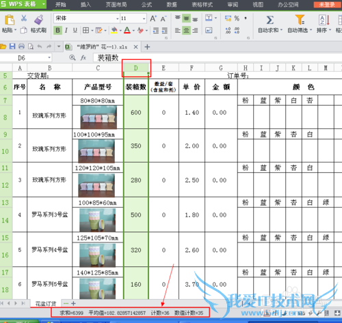Select the 花盆订货 sheet tab
Image resolution: width=342 pixels, height=323 pixels.
46,304
